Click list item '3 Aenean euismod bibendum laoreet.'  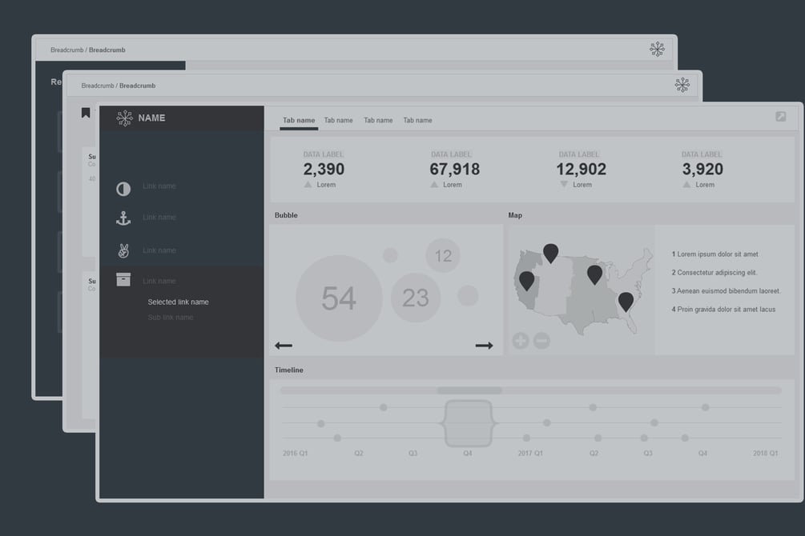point(726,291)
